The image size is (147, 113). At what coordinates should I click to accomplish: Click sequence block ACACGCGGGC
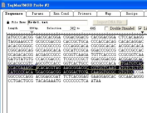20,46
